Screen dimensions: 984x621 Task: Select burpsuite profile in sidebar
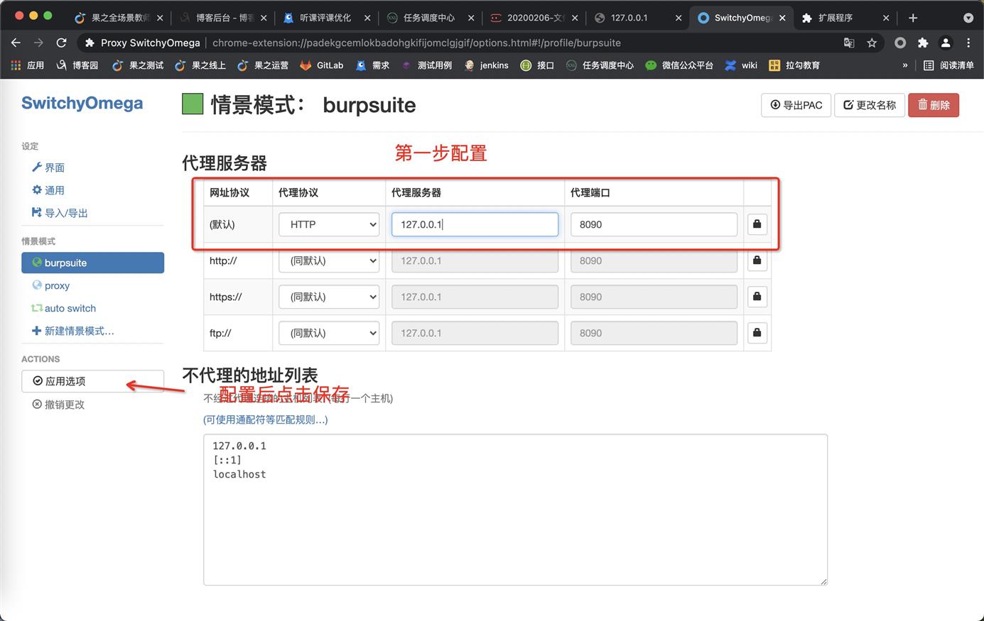tap(92, 263)
